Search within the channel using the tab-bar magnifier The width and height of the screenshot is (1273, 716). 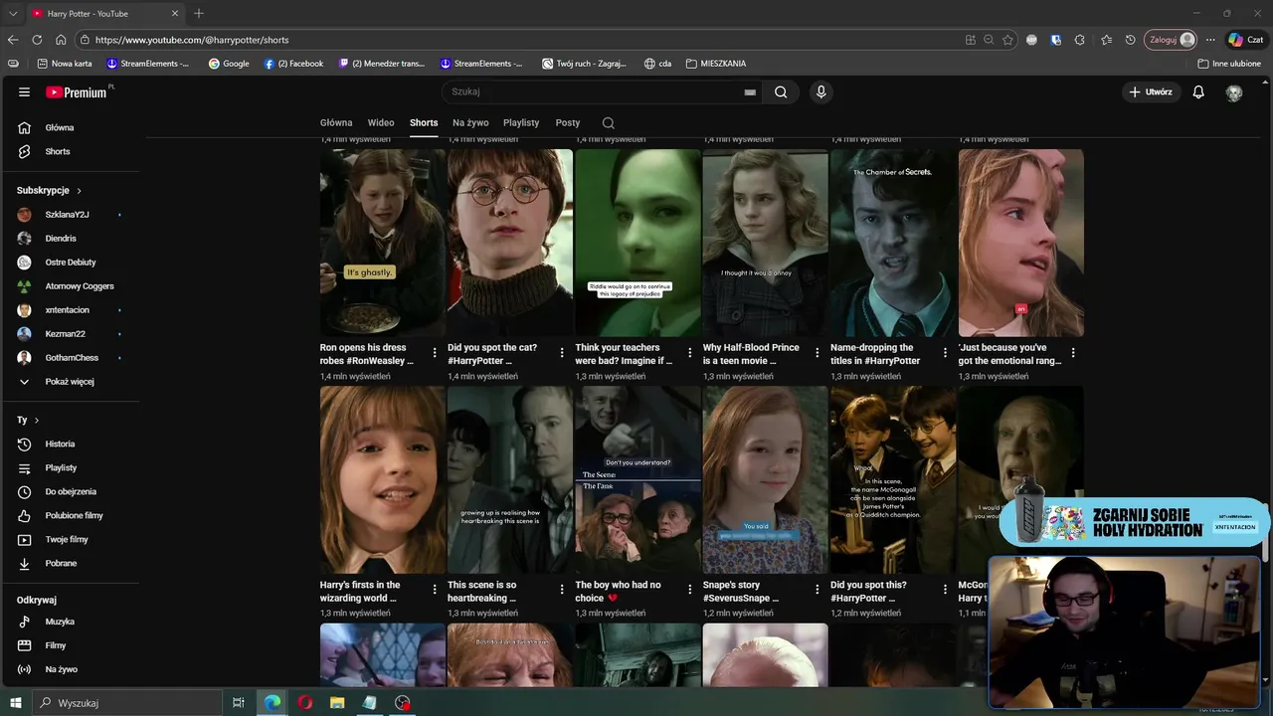coord(609,123)
